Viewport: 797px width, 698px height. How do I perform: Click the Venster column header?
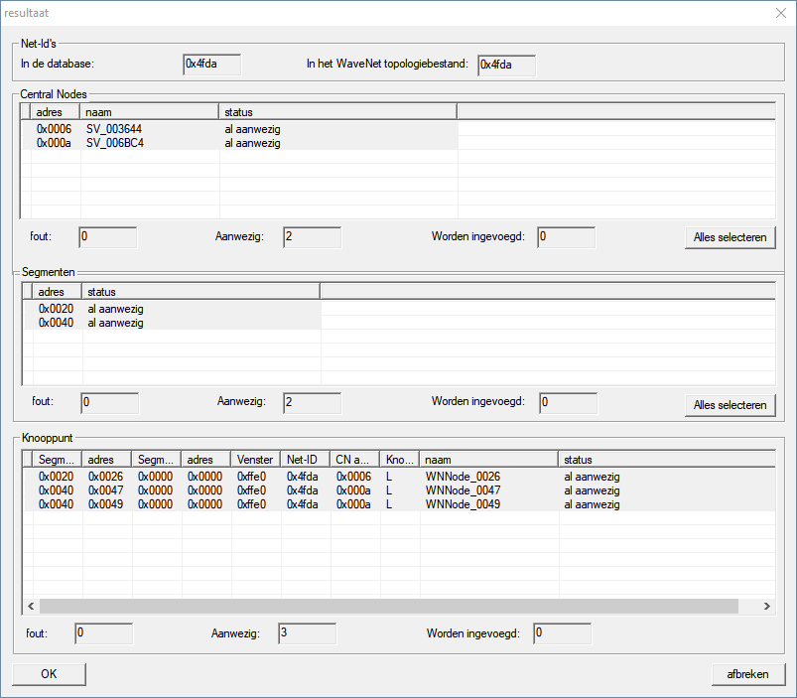[x=256, y=460]
